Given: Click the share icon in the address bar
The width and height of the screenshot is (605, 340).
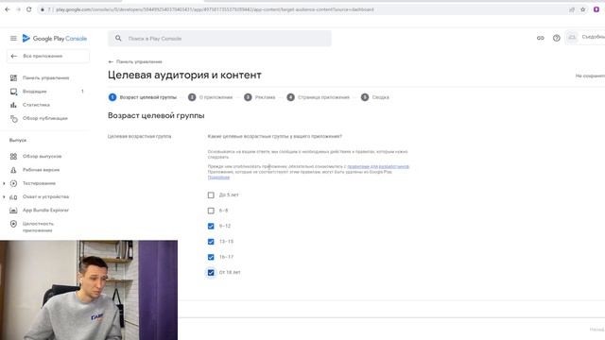Looking at the screenshot, I should 571,9.
